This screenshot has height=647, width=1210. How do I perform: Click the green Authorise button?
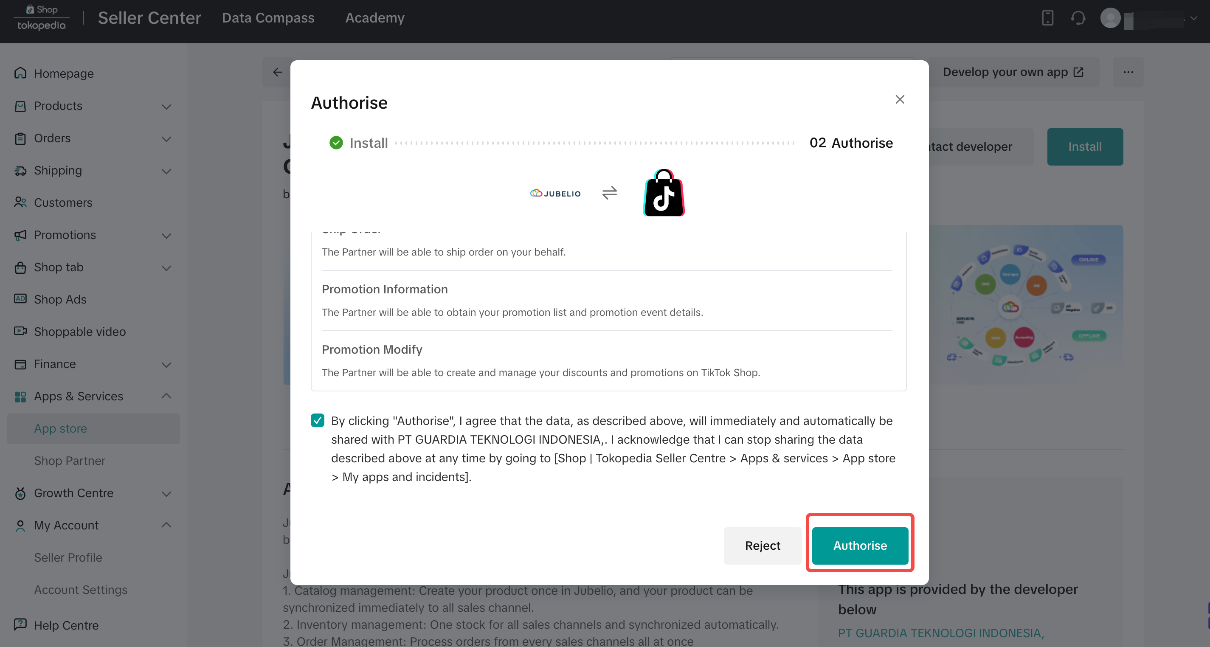(860, 545)
